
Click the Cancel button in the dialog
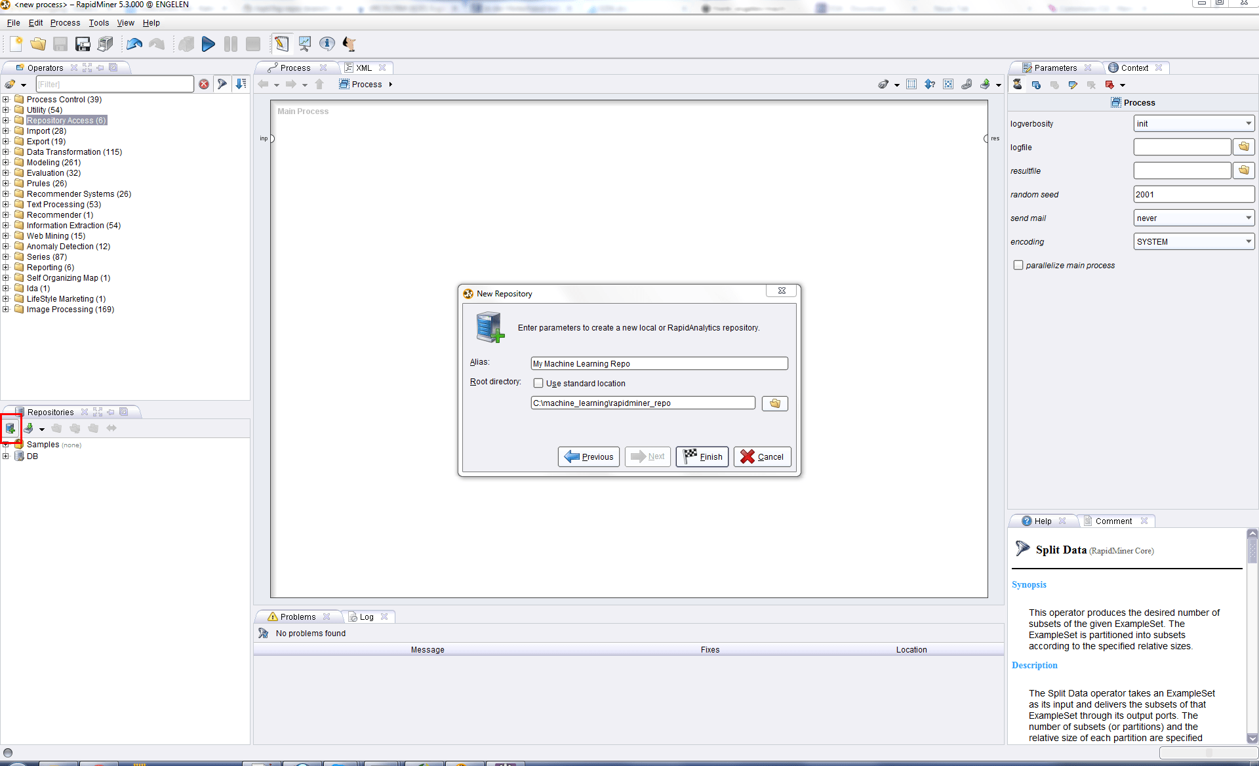(x=762, y=456)
